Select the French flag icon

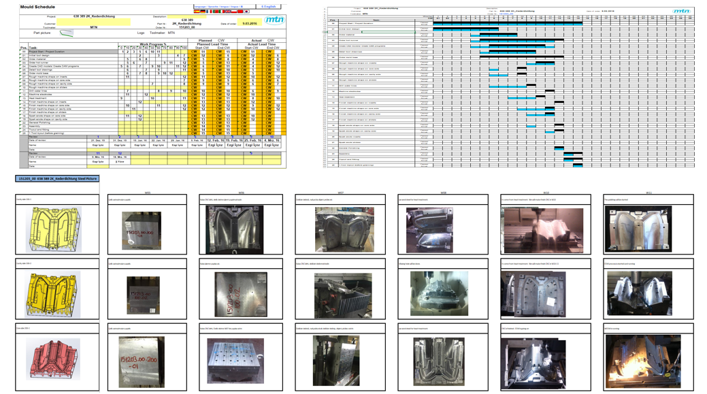(x=209, y=12)
